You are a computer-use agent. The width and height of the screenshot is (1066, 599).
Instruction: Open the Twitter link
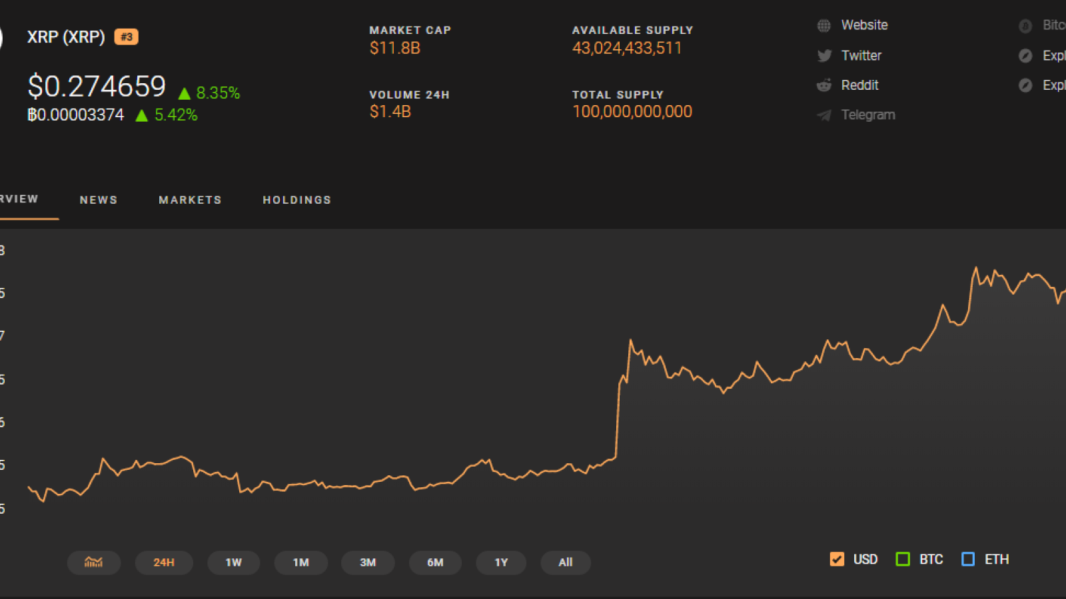click(861, 56)
